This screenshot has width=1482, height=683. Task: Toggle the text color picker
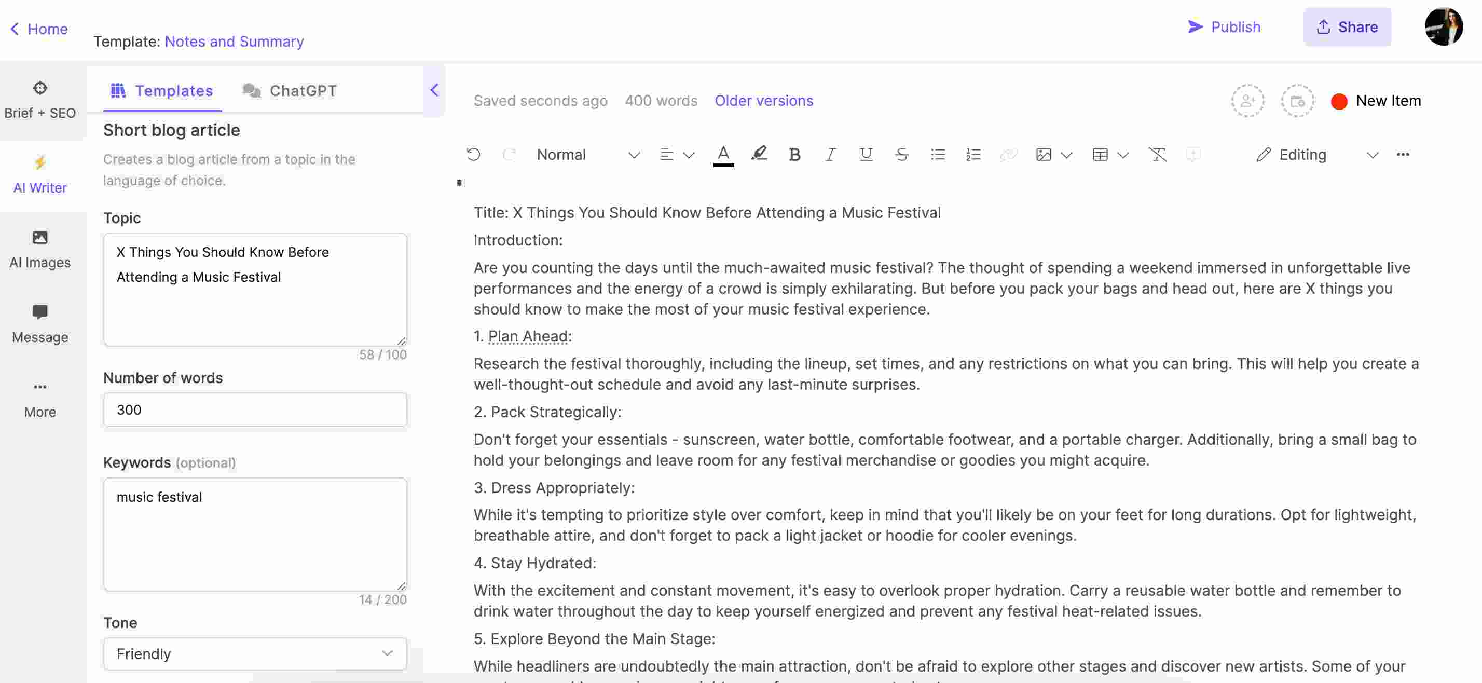(723, 154)
